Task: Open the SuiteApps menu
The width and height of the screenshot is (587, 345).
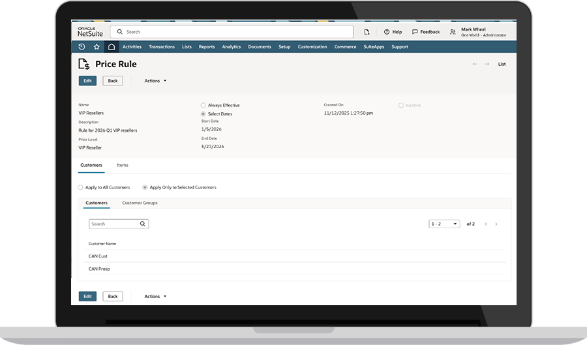Action: [374, 47]
